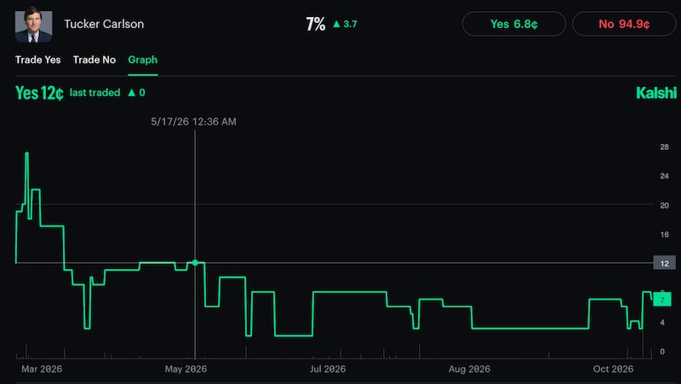Click the green up triangle beside 3.7
The height and width of the screenshot is (384, 681).
336,24
